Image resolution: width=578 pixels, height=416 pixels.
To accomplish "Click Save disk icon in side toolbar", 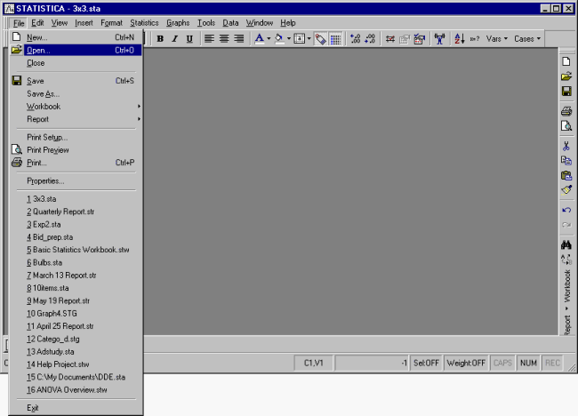I will tap(566, 92).
